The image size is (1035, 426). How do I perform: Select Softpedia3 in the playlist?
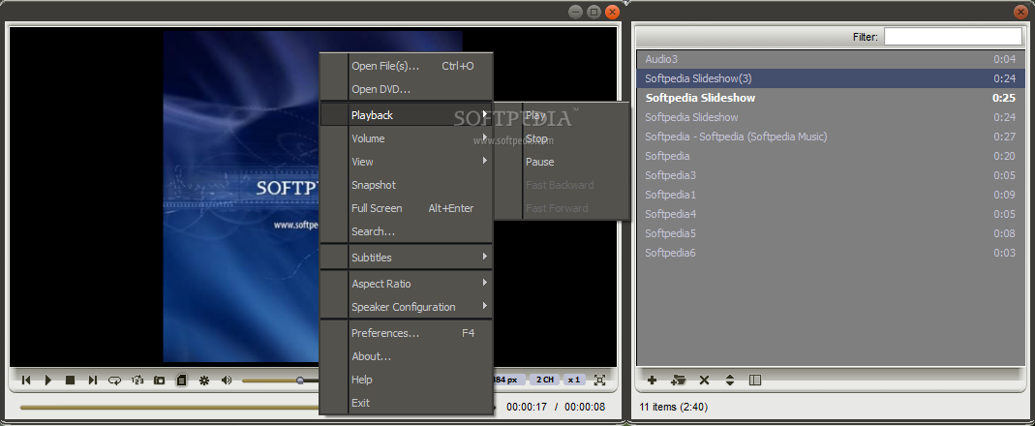[x=831, y=175]
